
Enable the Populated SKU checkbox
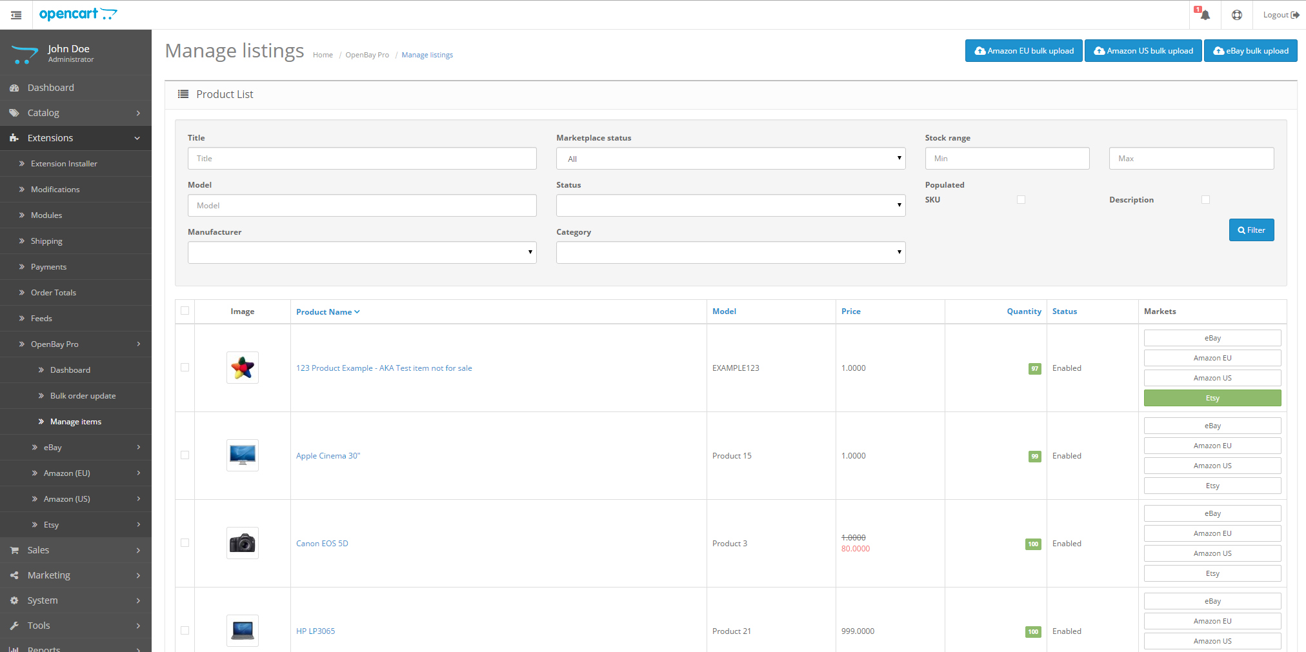coord(1021,199)
